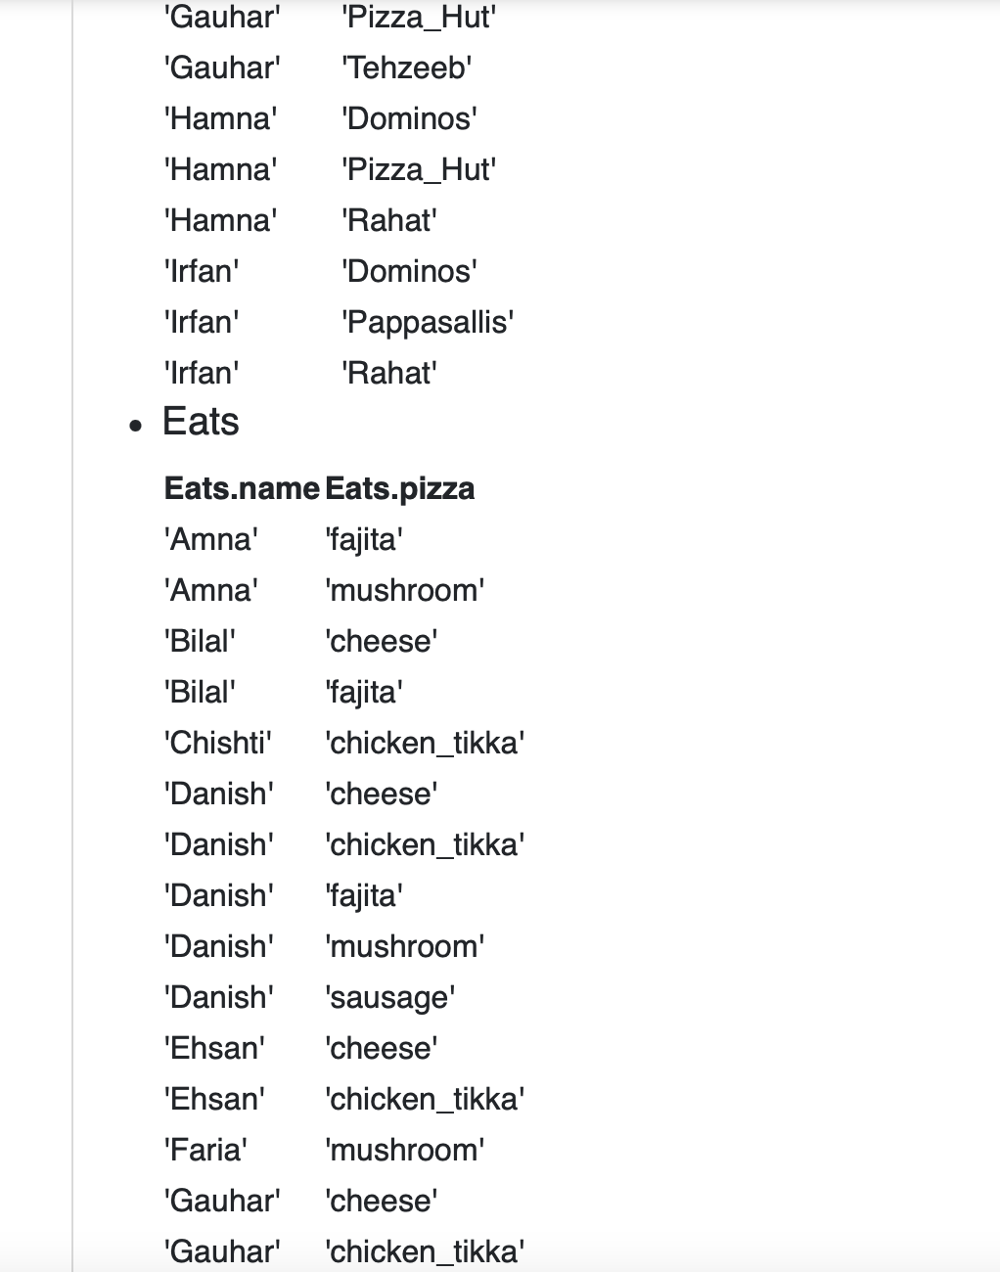Select 'Dominos' in Hamna's row
Viewport: 1000px width, 1272px height.
click(x=410, y=118)
